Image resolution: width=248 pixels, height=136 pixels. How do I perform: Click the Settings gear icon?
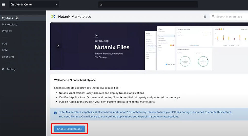pyautogui.click(x=3, y=69)
